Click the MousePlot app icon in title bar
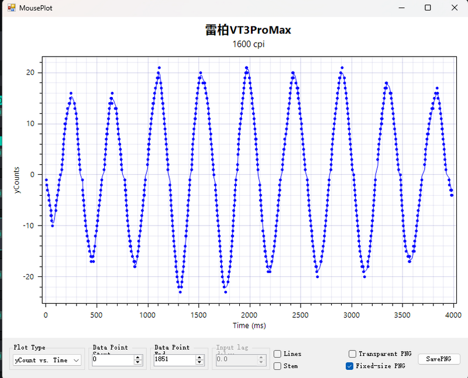 (x=11, y=8)
